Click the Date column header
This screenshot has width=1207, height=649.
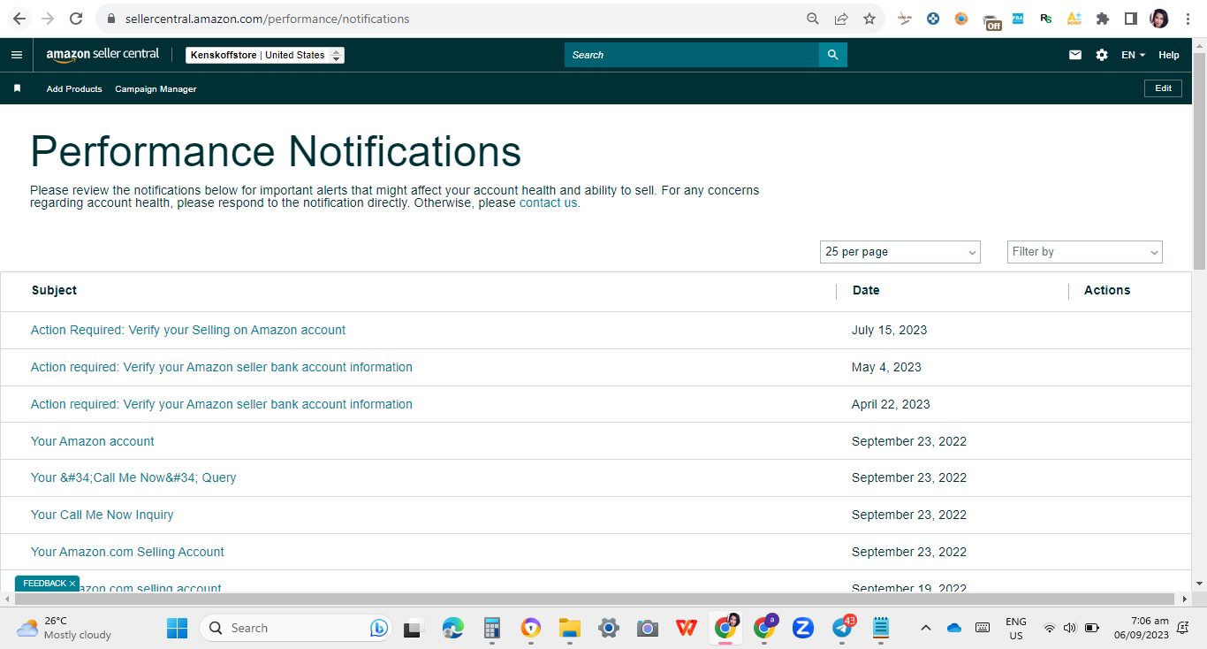pos(866,290)
